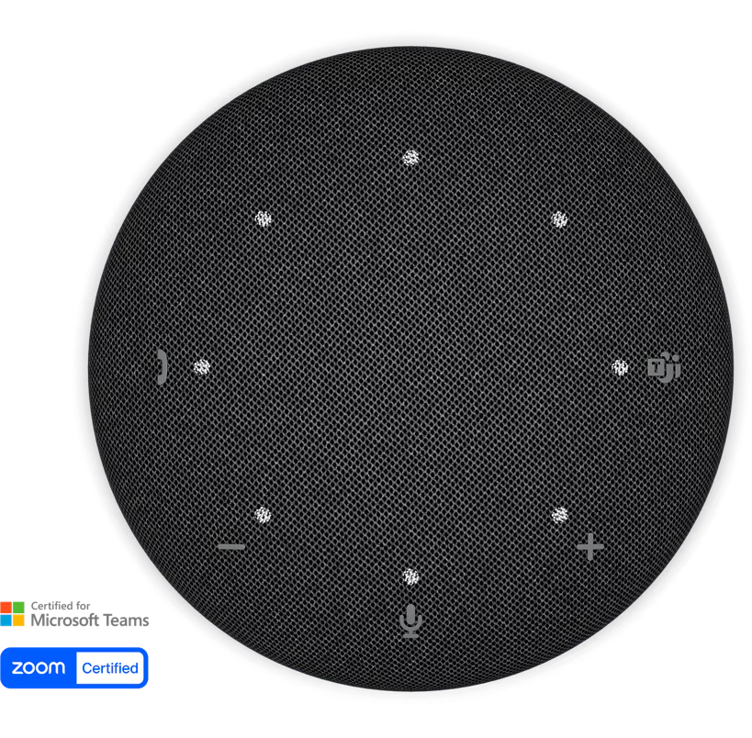Click the "Certified" text in the Zoom badge
The width and height of the screenshot is (752, 738).
click(110, 668)
